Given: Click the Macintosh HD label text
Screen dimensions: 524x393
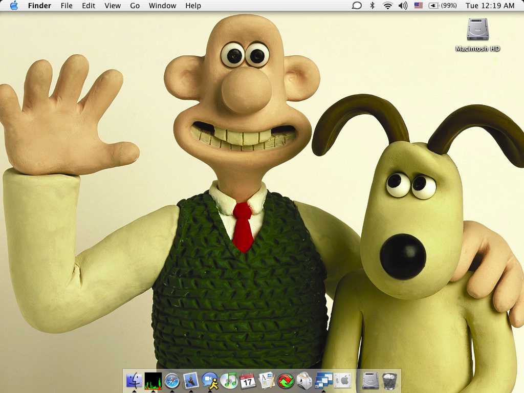Looking at the screenshot, I should pyautogui.click(x=477, y=49).
